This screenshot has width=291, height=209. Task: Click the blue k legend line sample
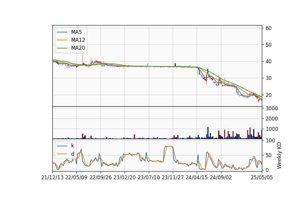(62, 146)
